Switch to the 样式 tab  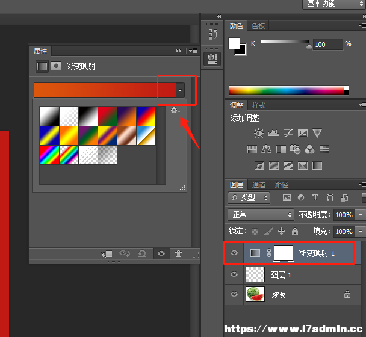259,105
